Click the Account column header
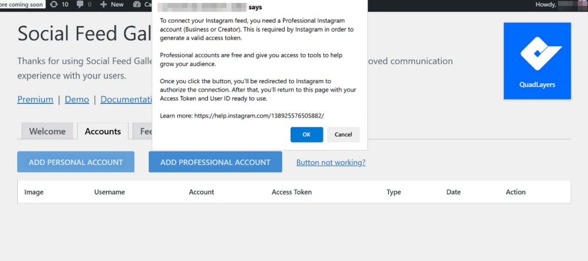588x261 pixels. pyautogui.click(x=202, y=192)
